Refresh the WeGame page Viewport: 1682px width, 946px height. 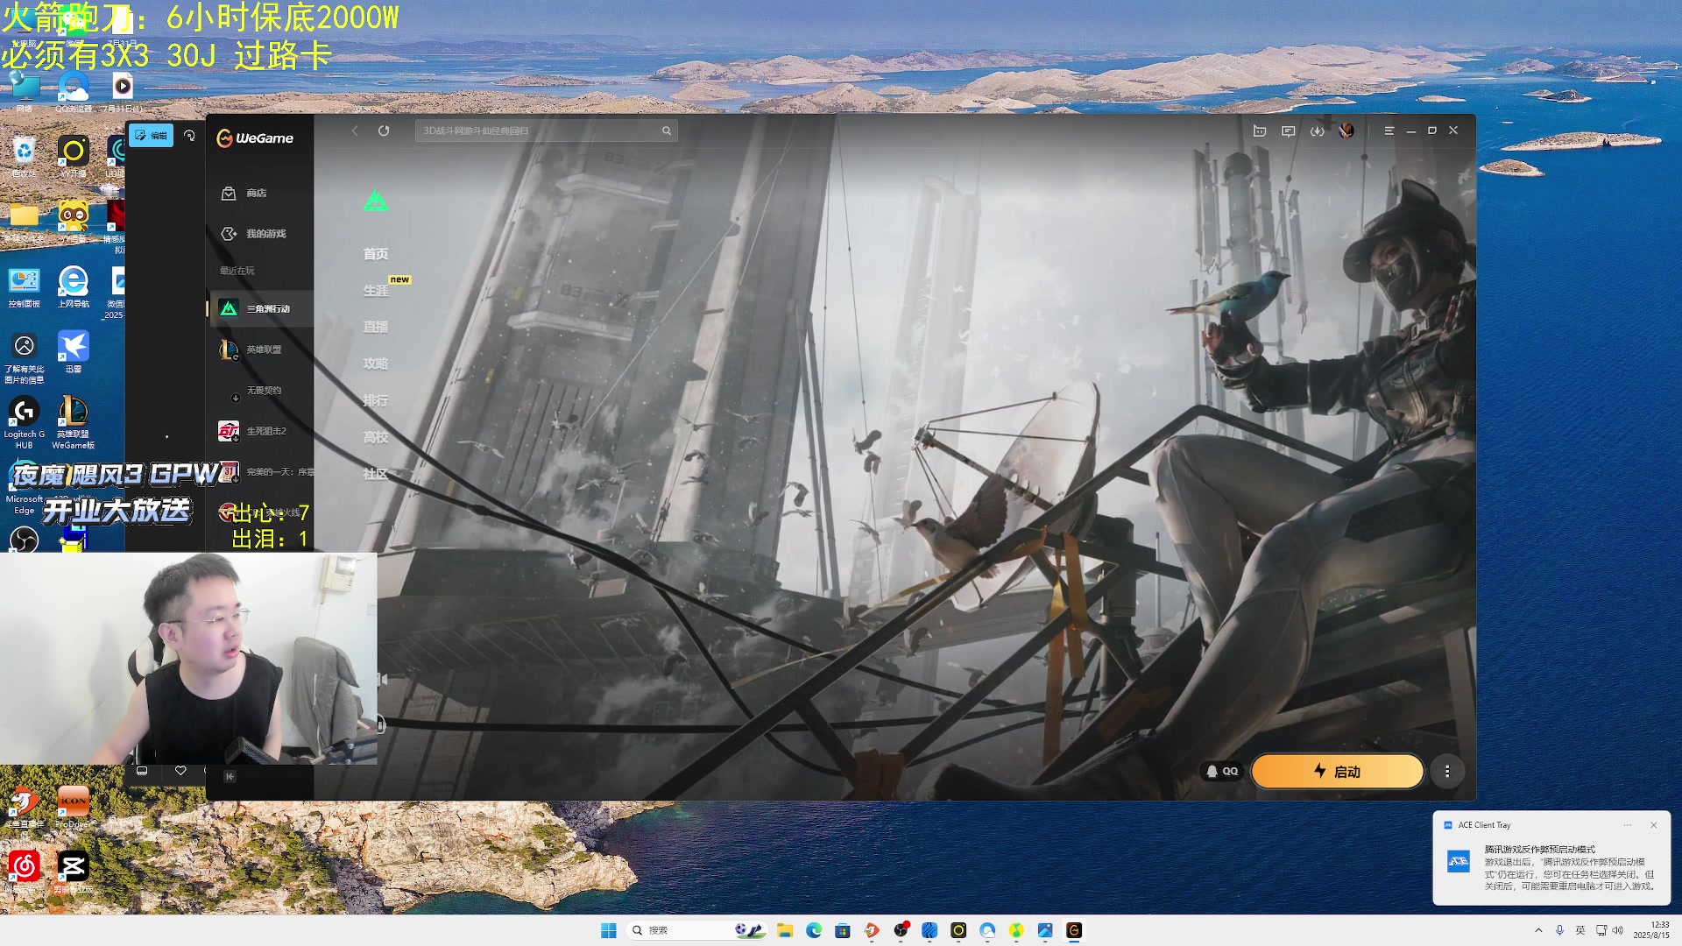point(384,131)
